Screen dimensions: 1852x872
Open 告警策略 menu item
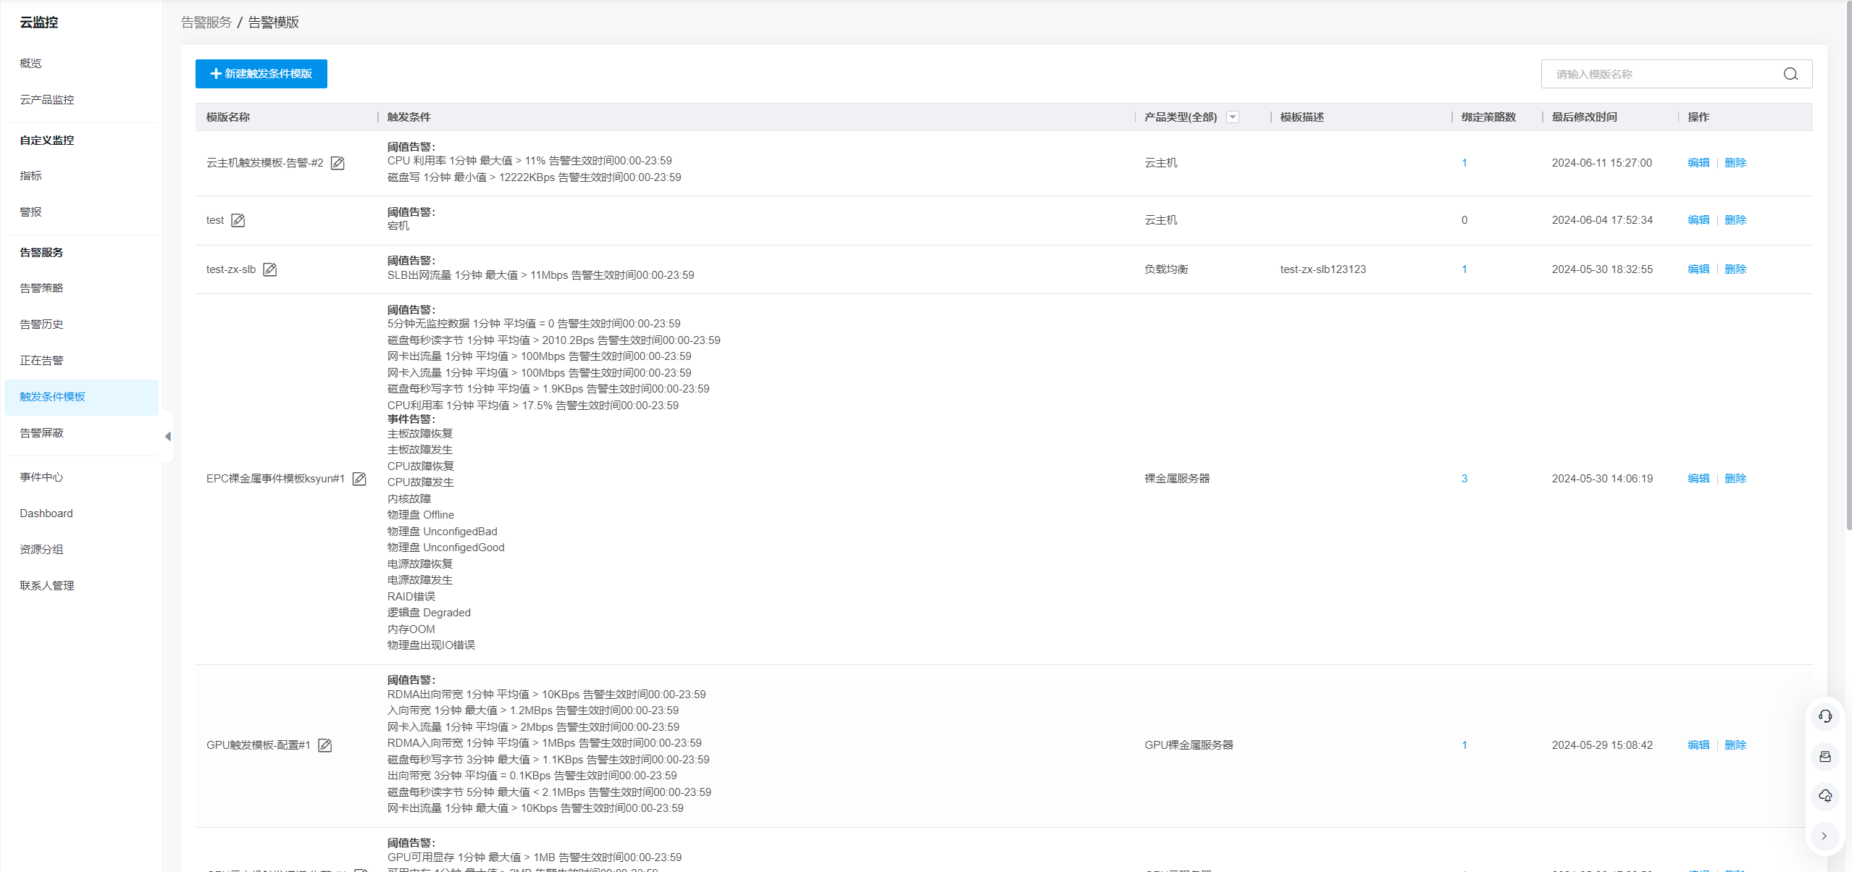click(41, 288)
